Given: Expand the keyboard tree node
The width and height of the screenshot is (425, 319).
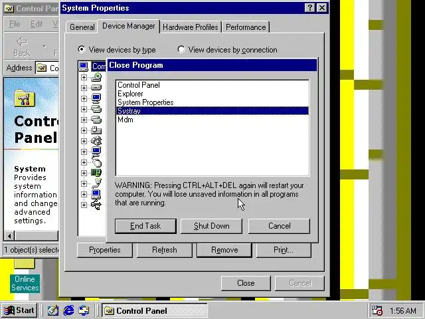Looking at the screenshot, I should pyautogui.click(x=84, y=130).
